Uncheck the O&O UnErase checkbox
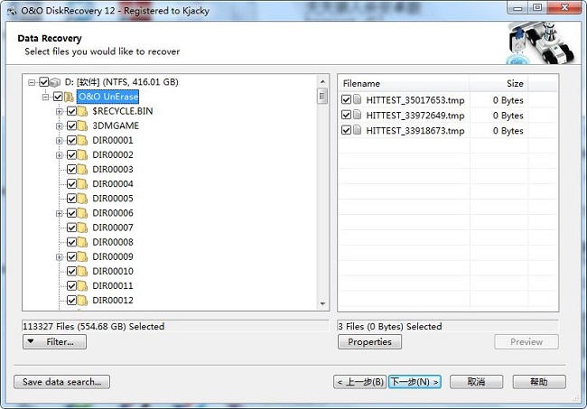 click(x=58, y=97)
